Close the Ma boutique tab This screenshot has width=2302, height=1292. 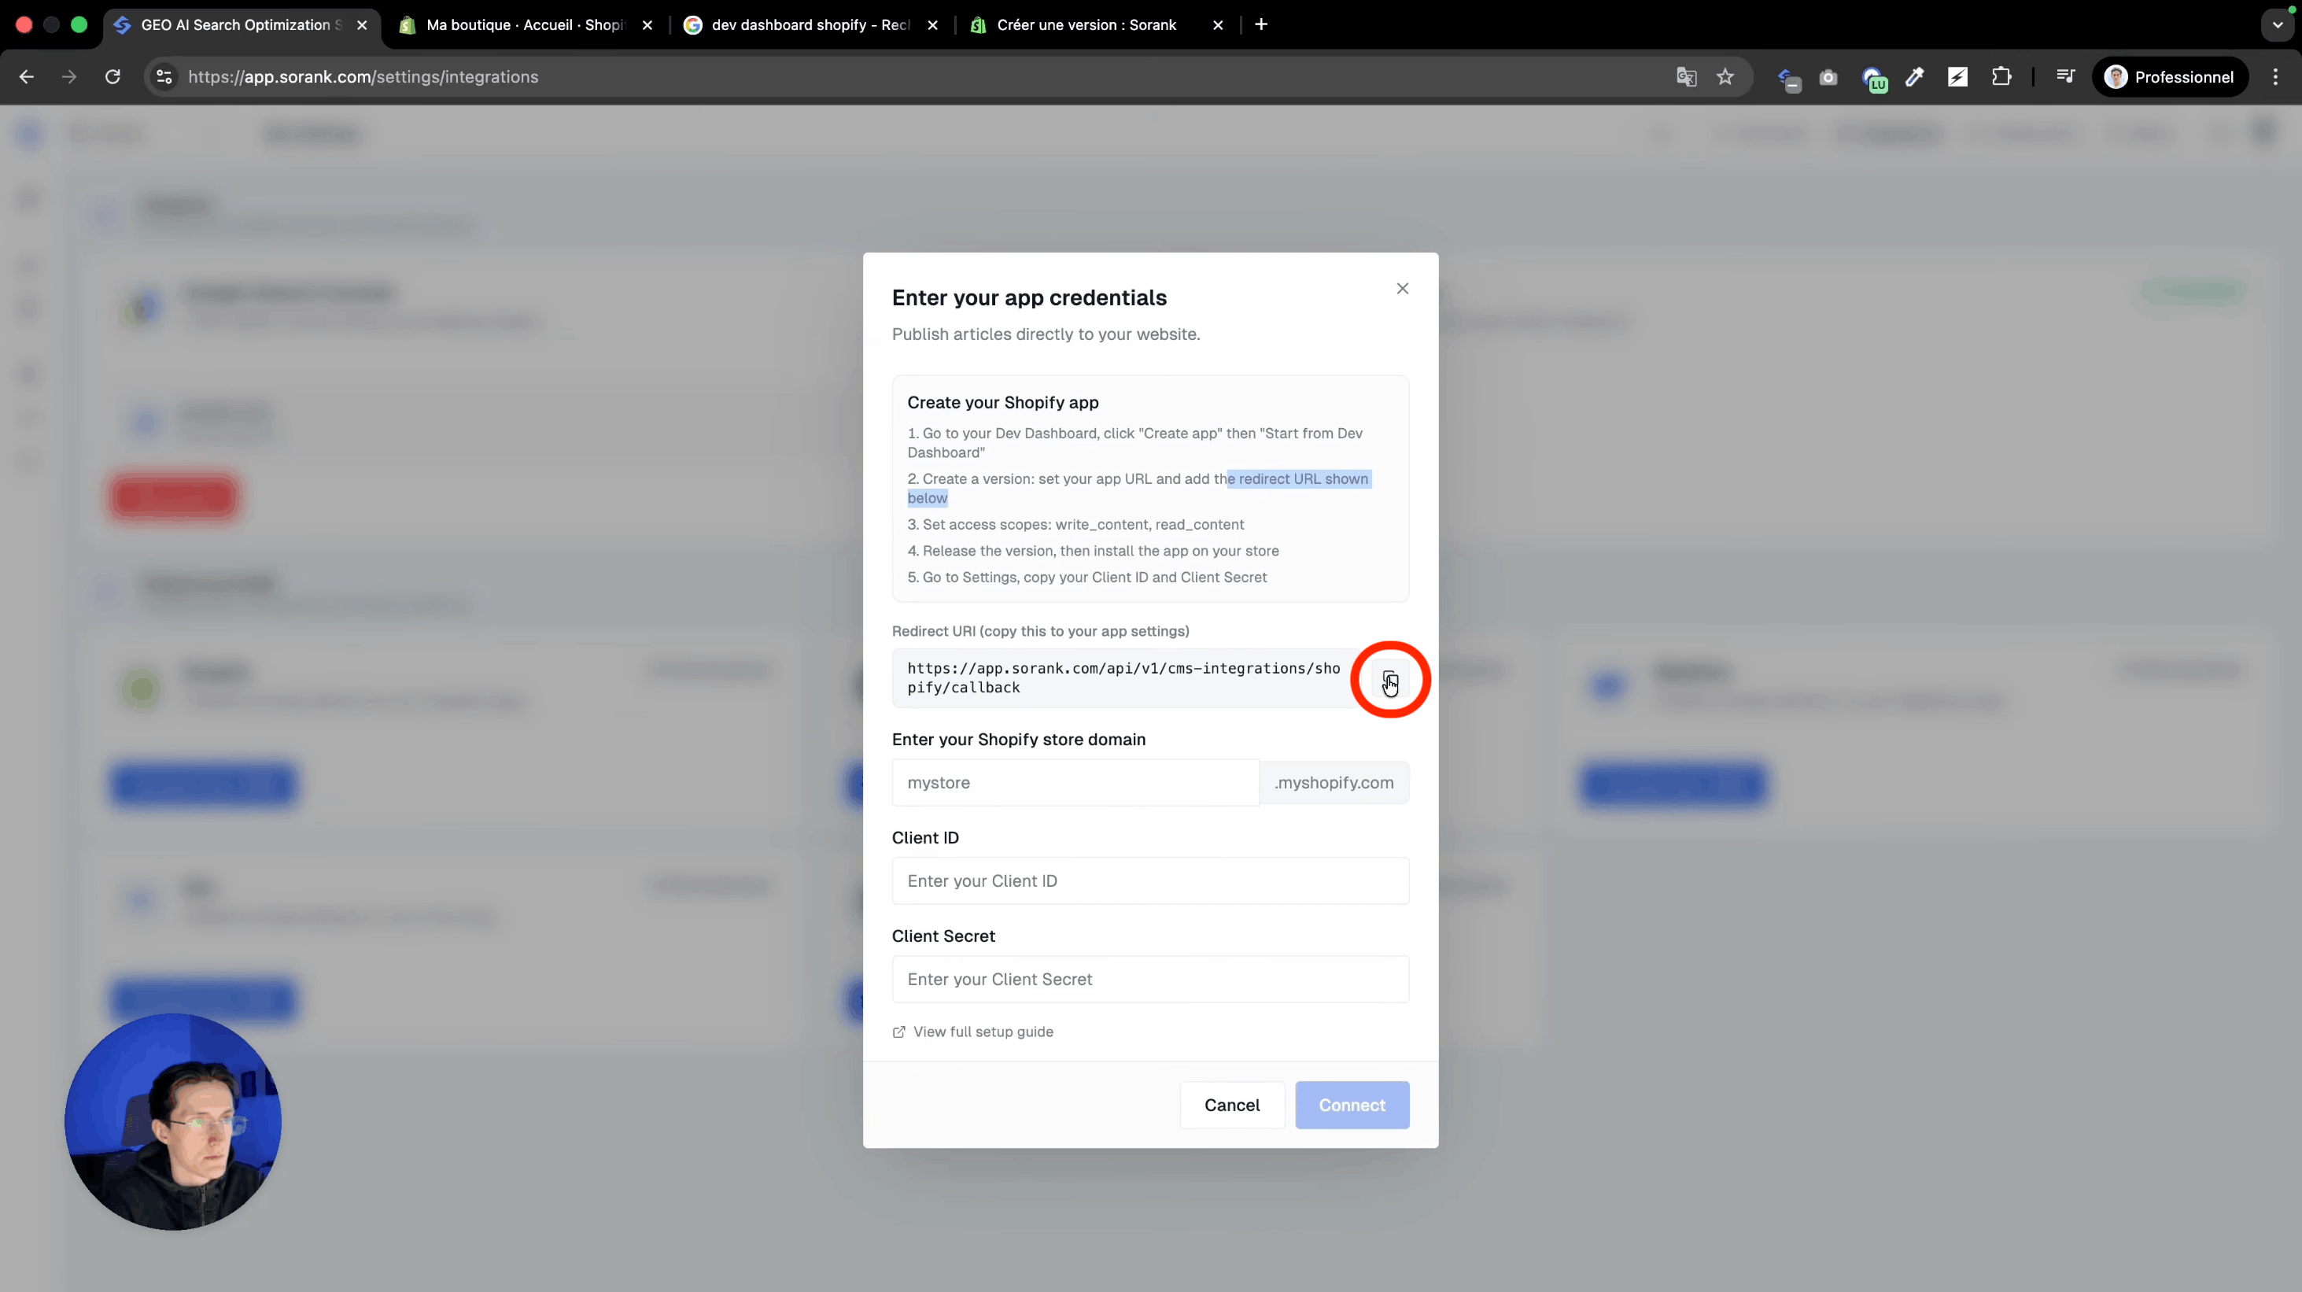(x=647, y=25)
